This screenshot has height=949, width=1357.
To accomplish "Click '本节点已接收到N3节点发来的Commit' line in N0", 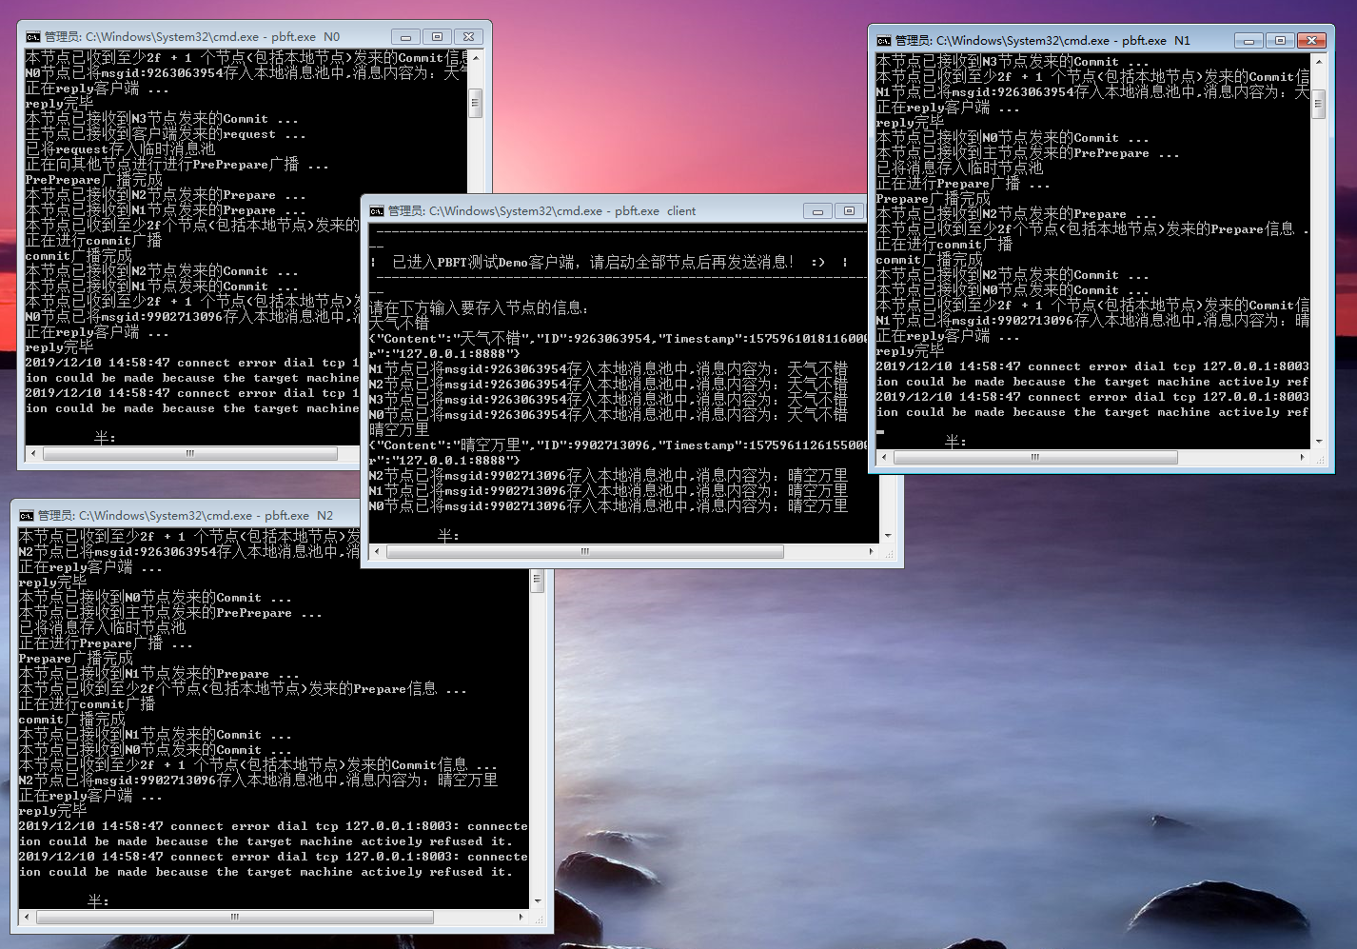I will tap(162, 119).
